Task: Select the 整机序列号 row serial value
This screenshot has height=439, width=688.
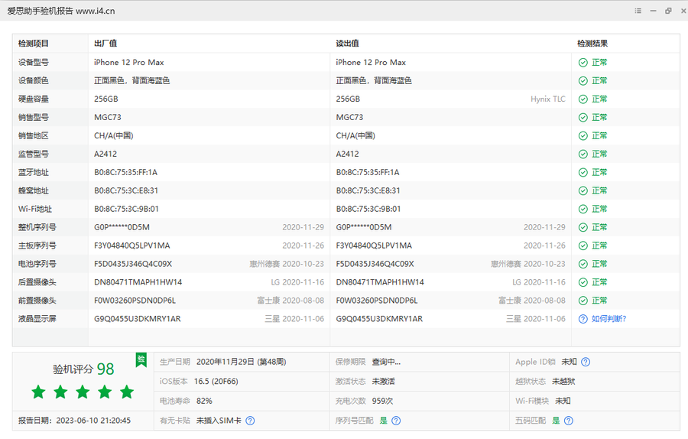Action: tap(122, 227)
